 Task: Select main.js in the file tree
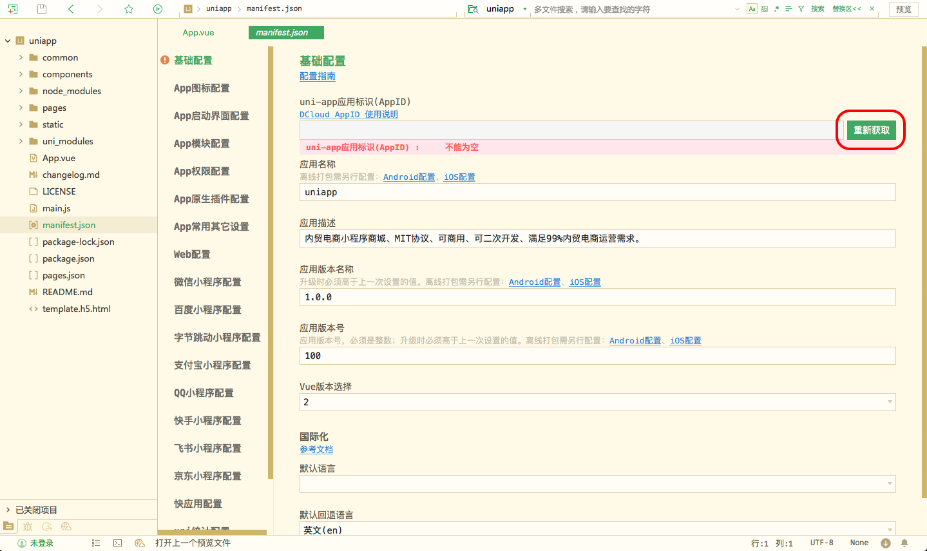click(x=57, y=208)
